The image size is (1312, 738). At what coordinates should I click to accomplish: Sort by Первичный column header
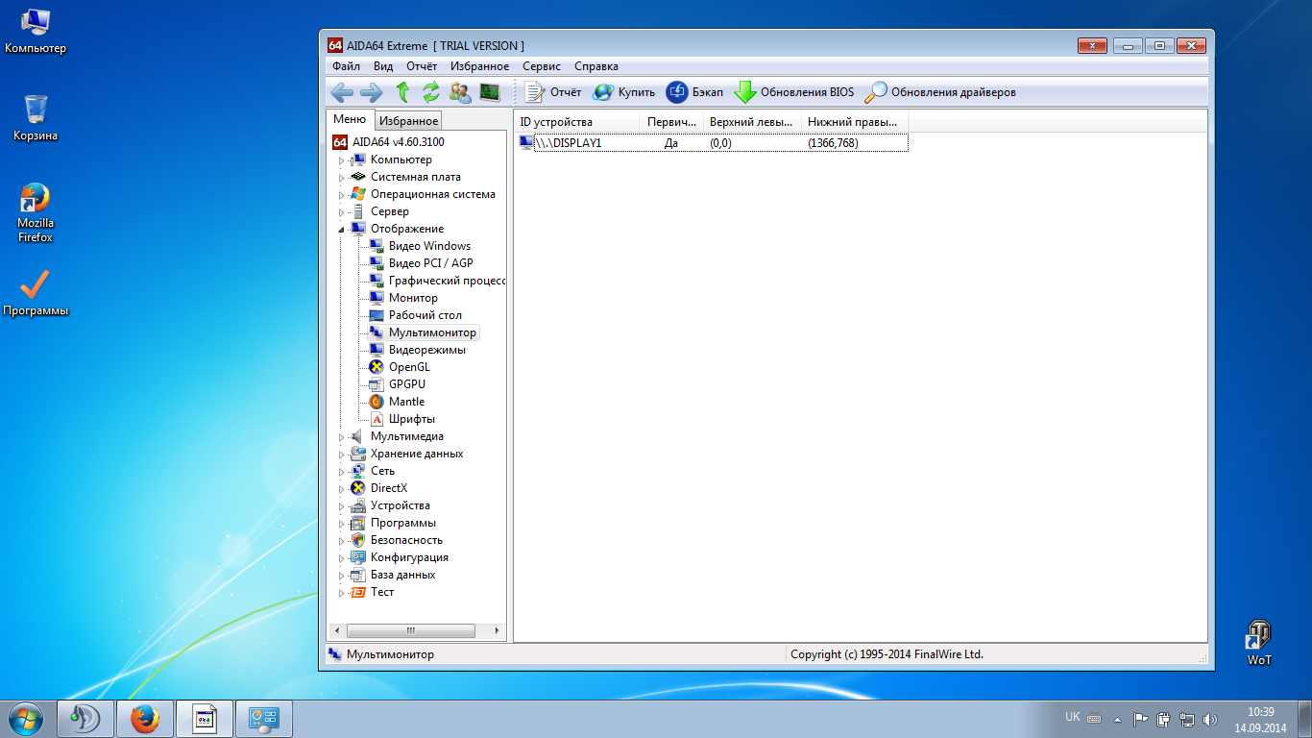pos(671,122)
